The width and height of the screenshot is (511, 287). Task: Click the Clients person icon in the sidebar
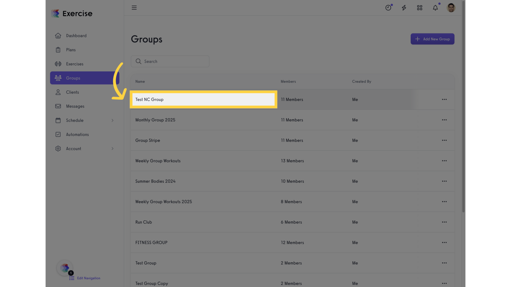tap(58, 92)
